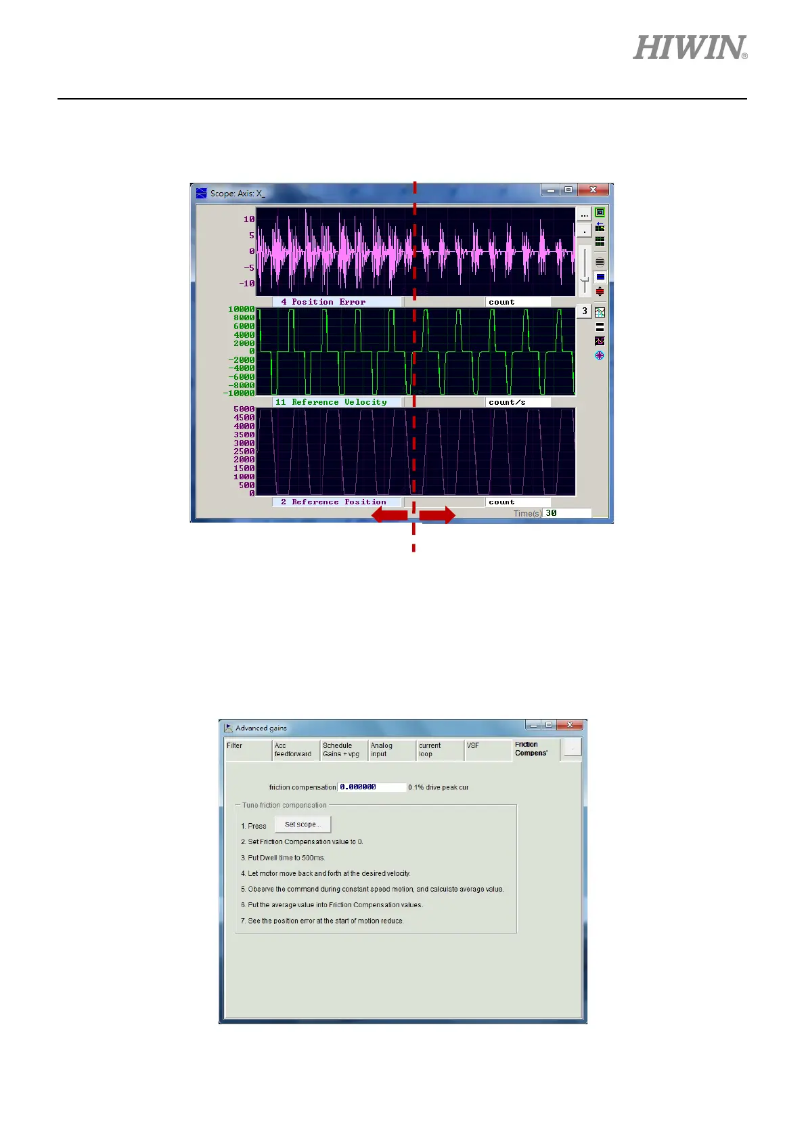Click the 'count' unit field under Position Error
806x1140 pixels.
(x=518, y=302)
